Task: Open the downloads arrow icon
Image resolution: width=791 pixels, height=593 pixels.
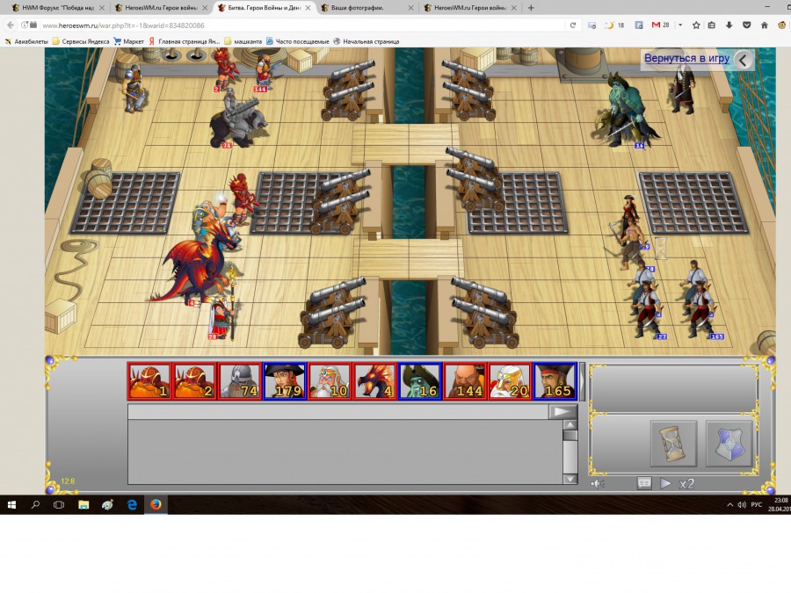Action: click(729, 25)
